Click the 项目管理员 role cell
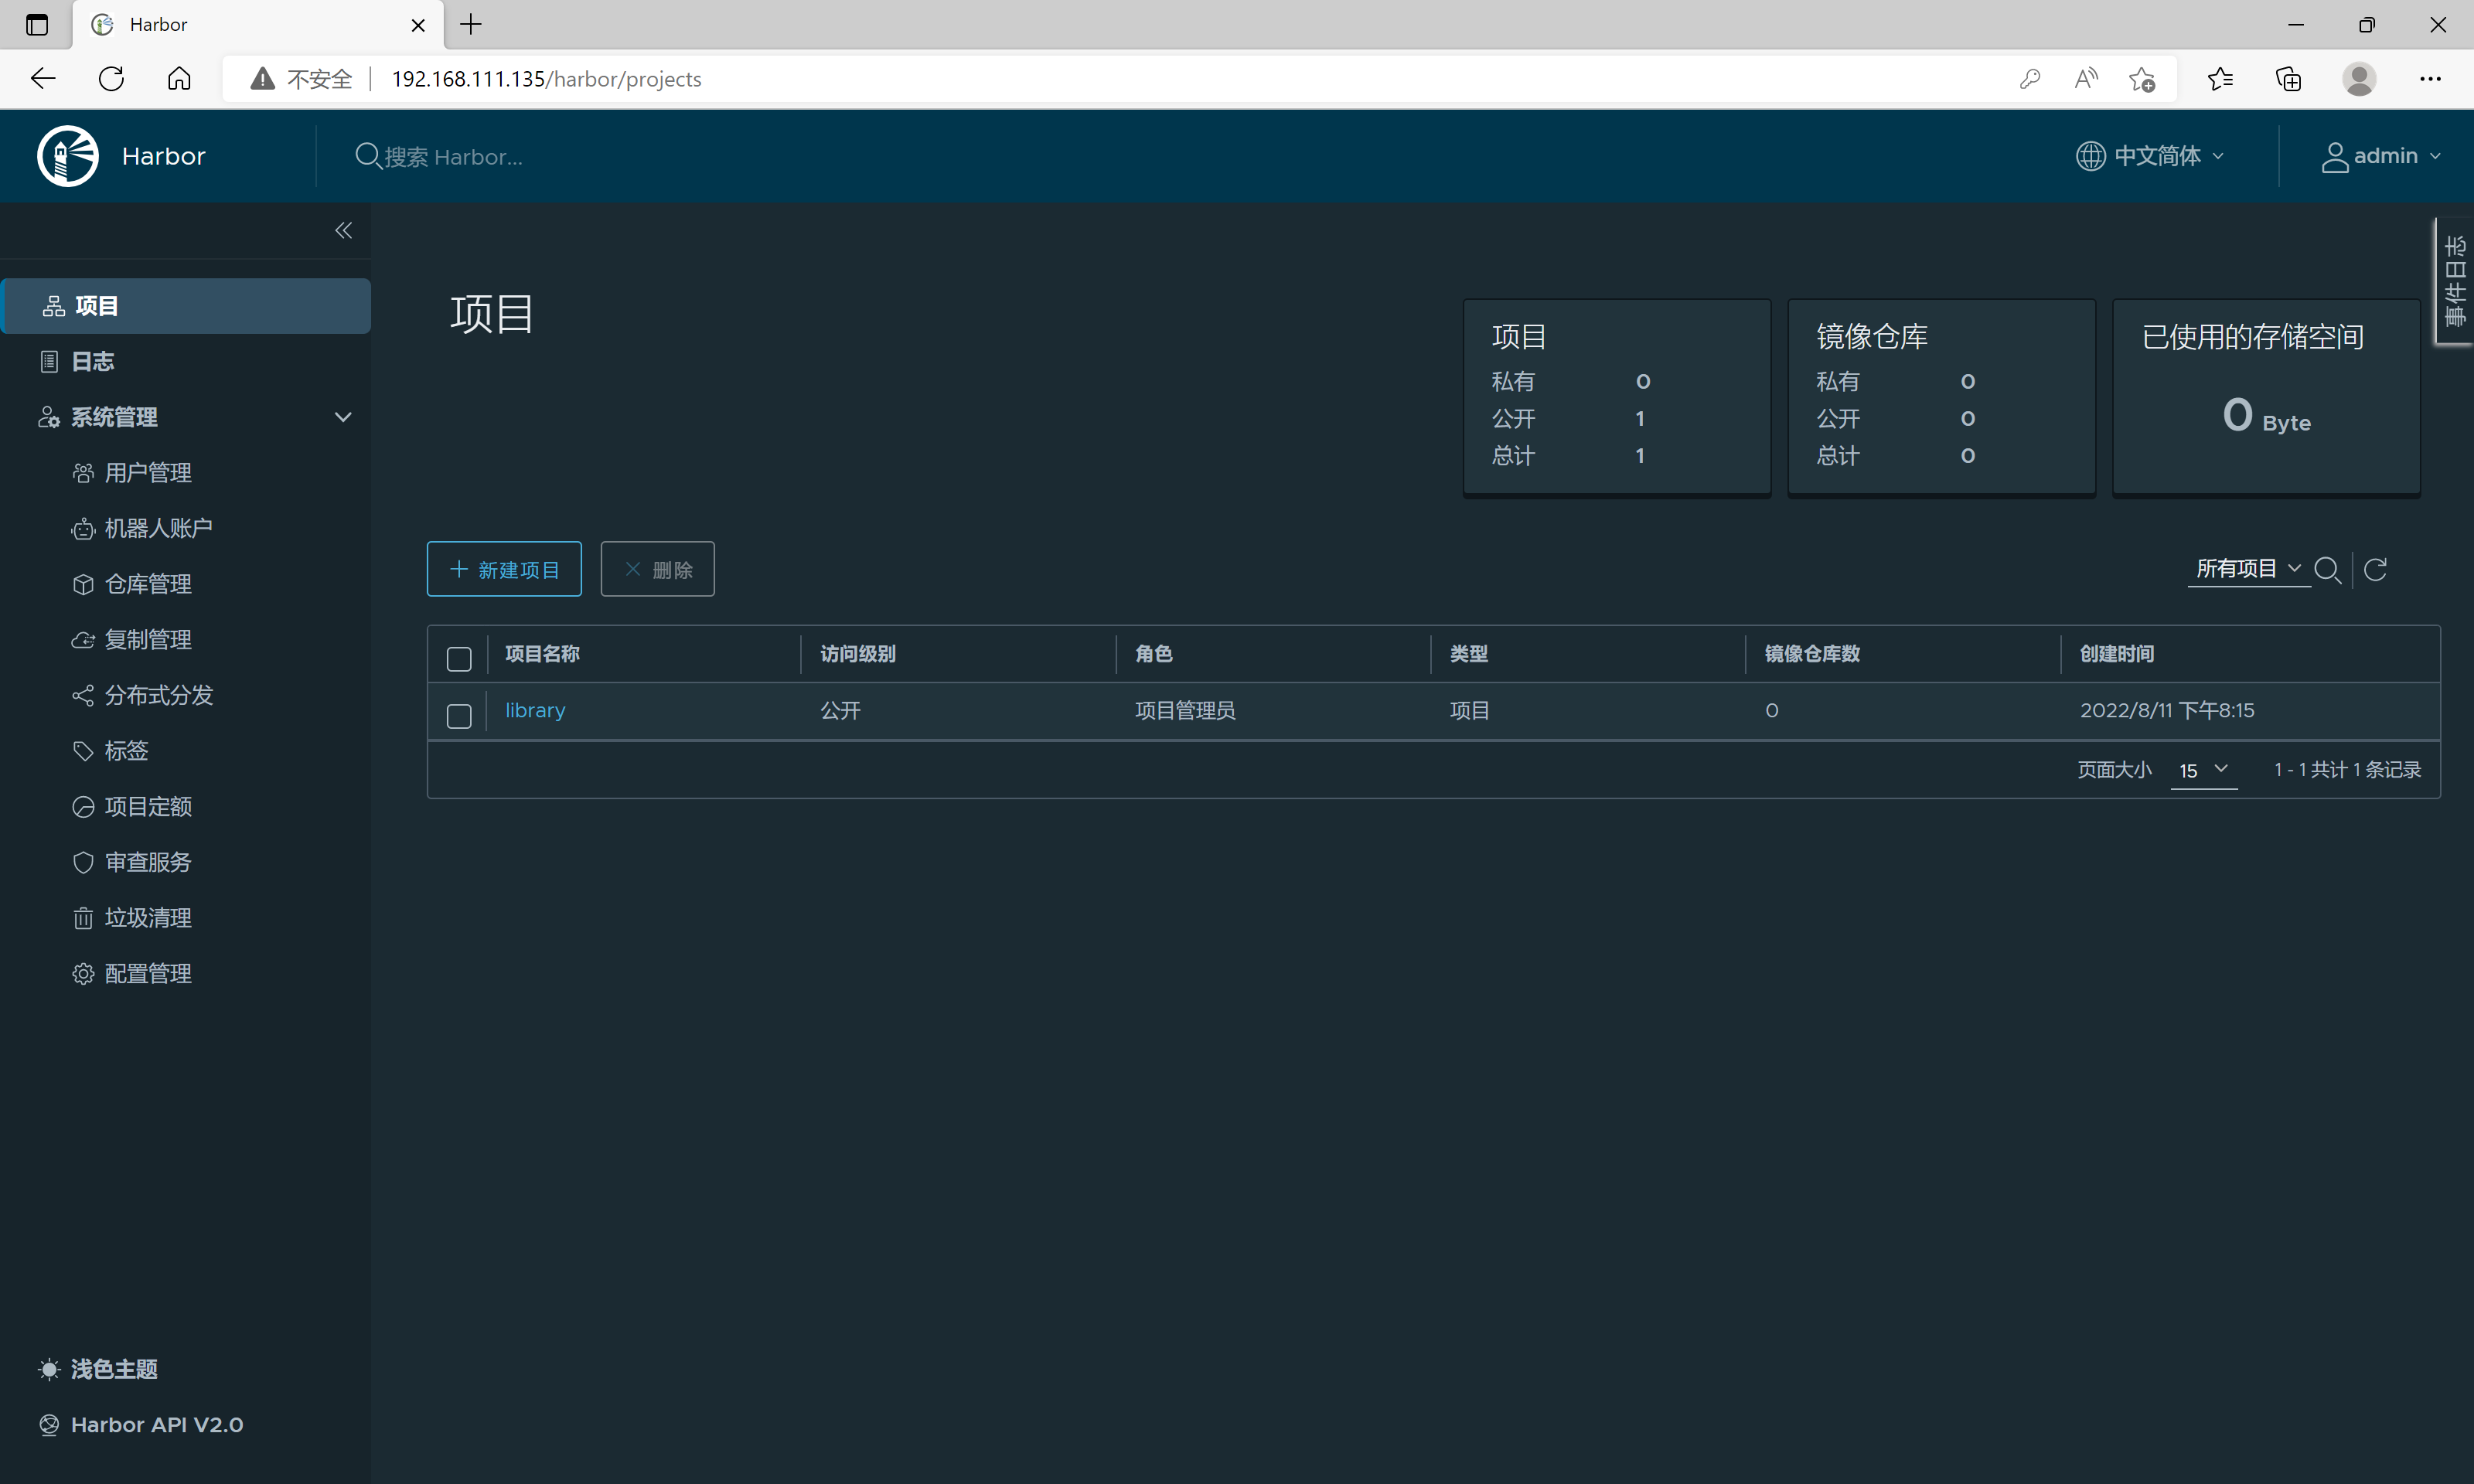This screenshot has height=1484, width=2474. point(1185,710)
